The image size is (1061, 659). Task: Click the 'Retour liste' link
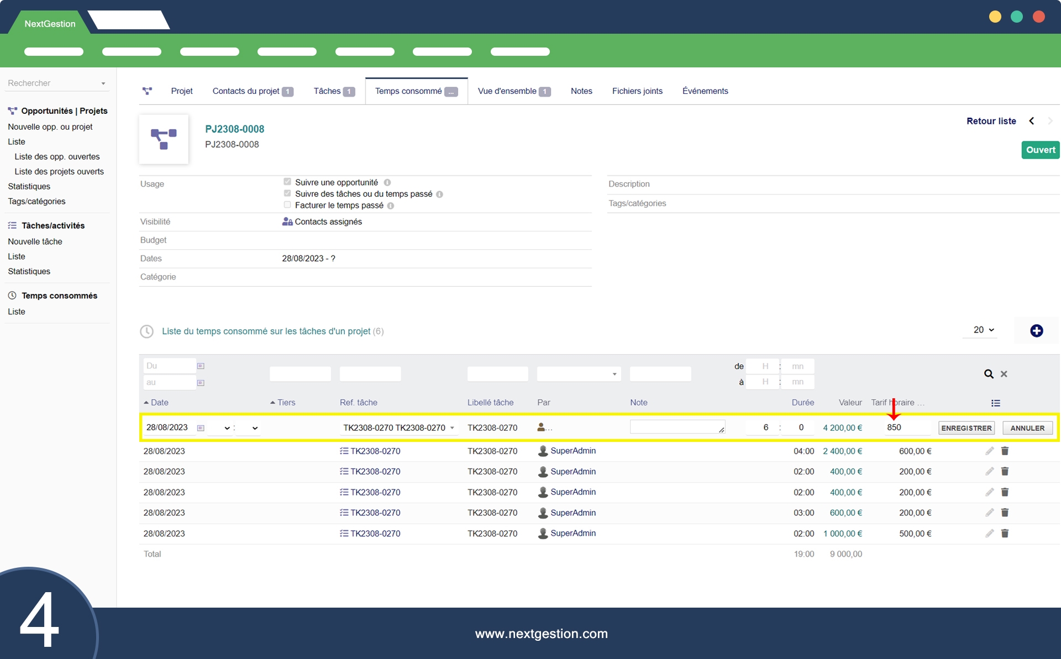click(991, 121)
